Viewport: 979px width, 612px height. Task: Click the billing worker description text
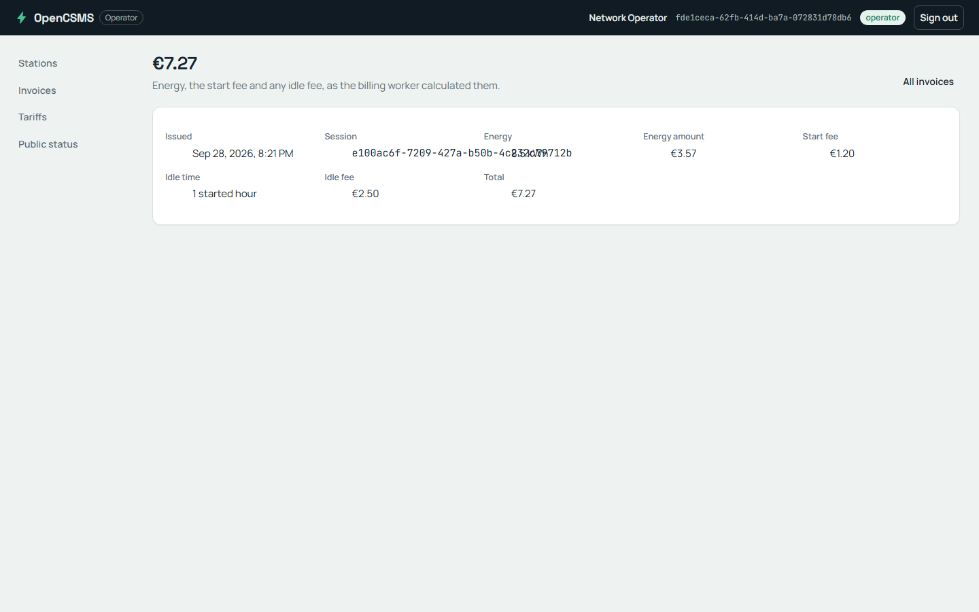[x=326, y=86]
